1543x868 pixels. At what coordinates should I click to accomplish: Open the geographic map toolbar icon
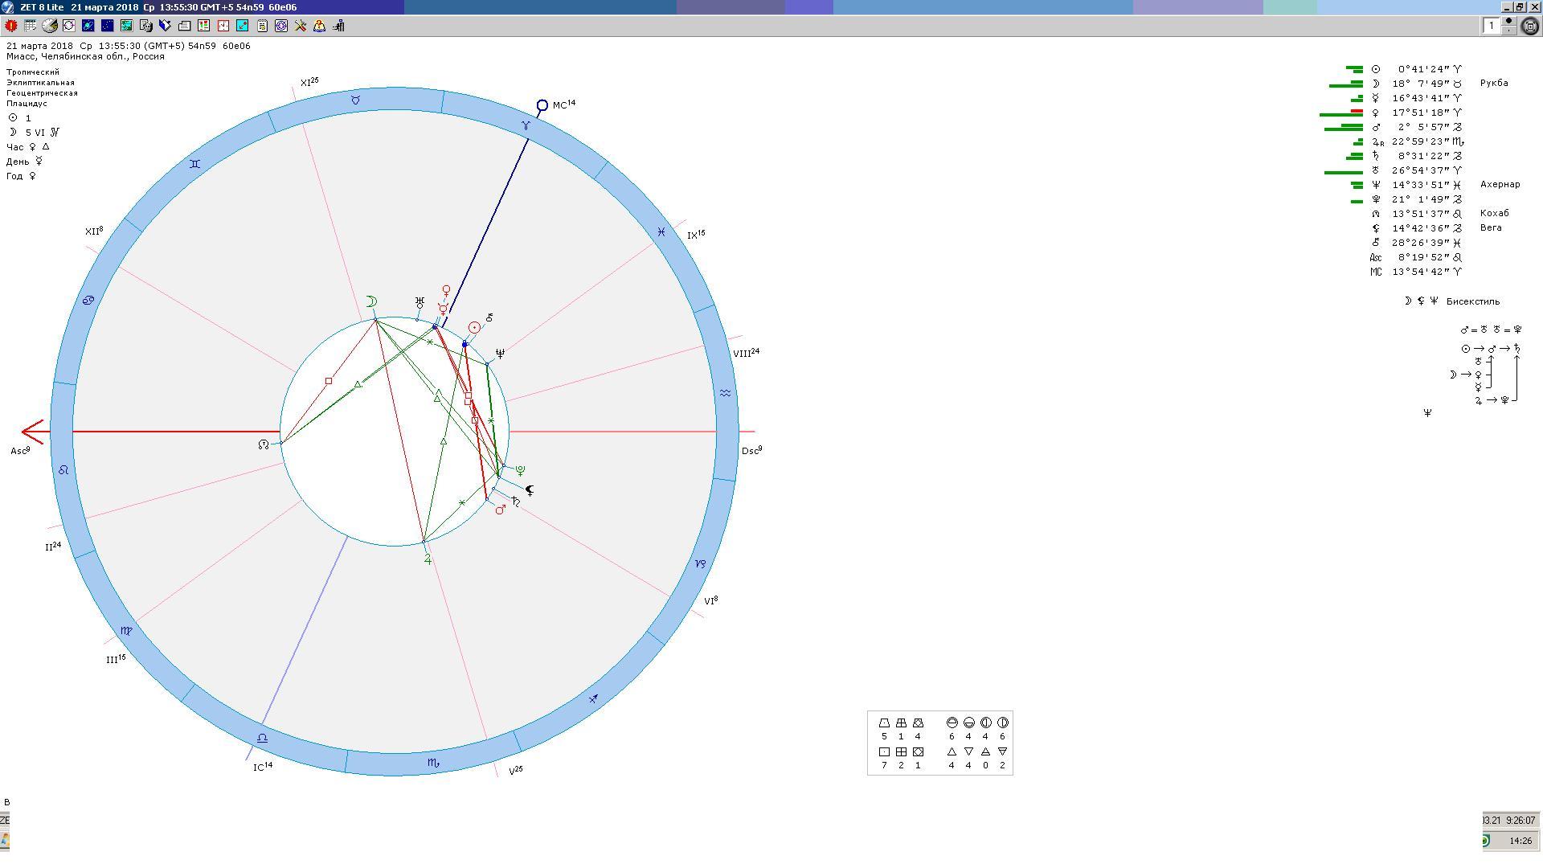[126, 26]
